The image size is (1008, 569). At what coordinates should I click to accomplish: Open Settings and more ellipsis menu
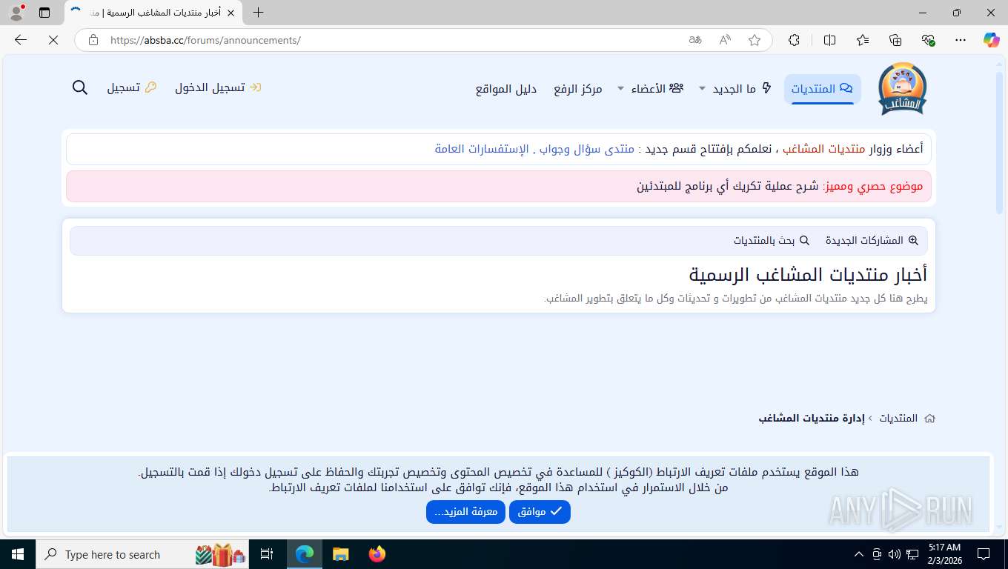961,40
